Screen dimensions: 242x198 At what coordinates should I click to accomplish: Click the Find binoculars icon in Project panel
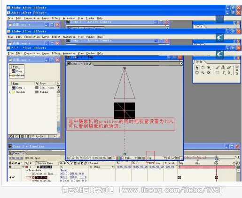pos(11,136)
